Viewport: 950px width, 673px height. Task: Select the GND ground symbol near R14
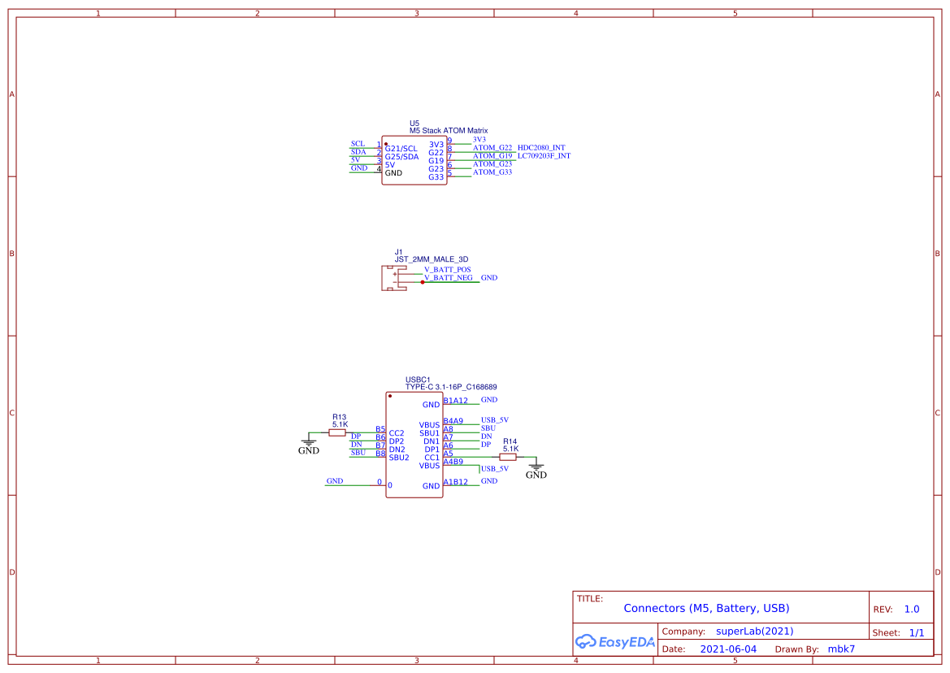click(x=536, y=466)
